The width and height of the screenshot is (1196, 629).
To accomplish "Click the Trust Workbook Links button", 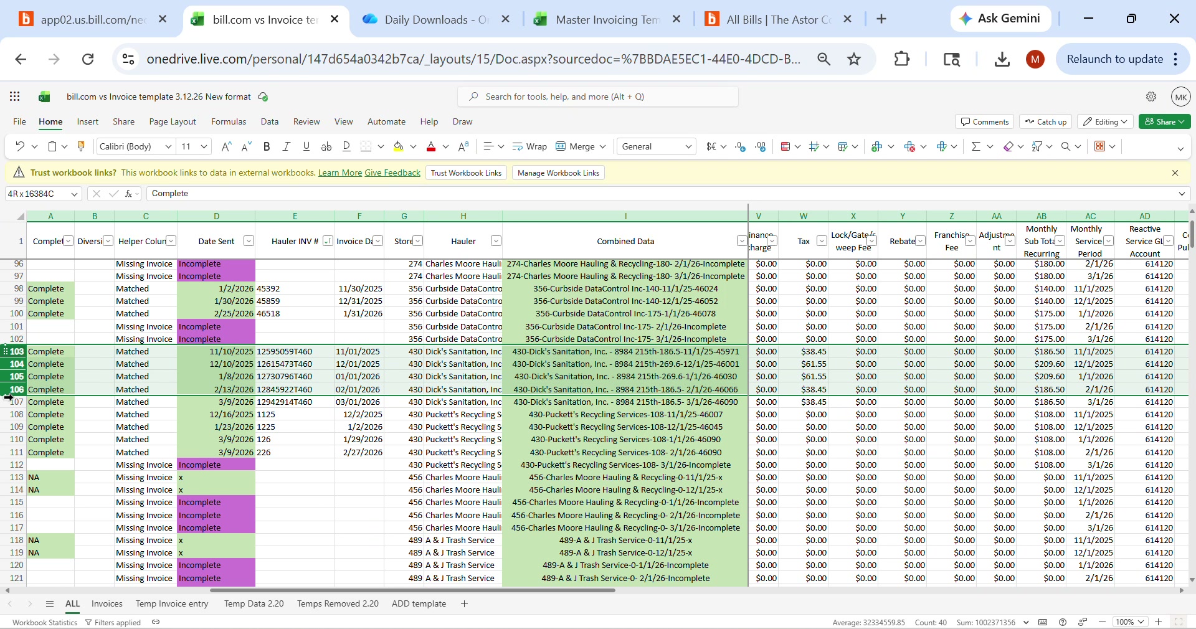I will click(x=465, y=173).
